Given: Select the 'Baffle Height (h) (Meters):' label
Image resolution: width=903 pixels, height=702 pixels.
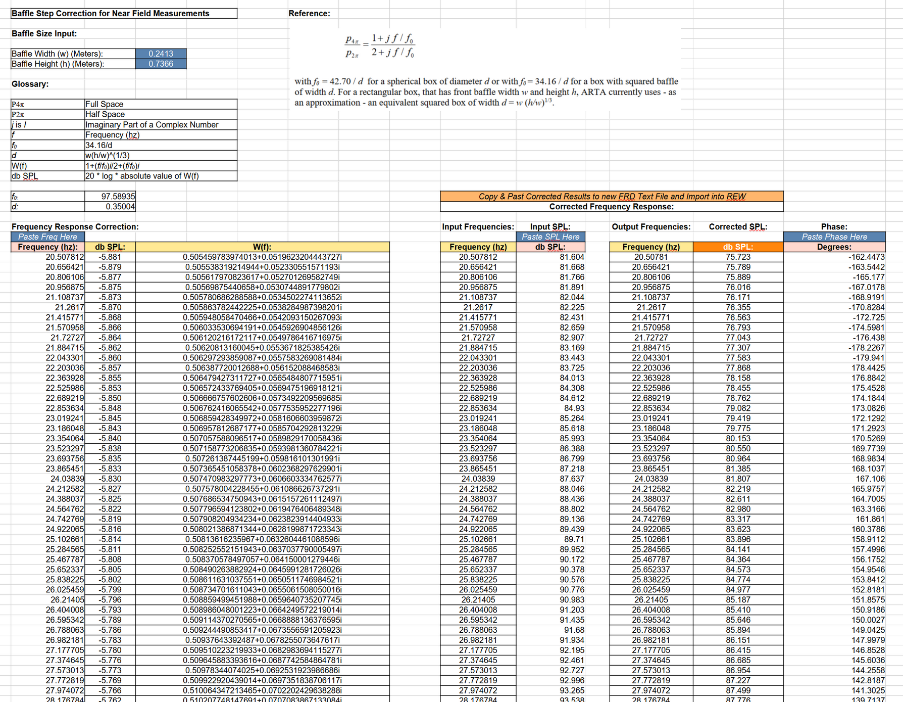Looking at the screenshot, I should 73,64.
